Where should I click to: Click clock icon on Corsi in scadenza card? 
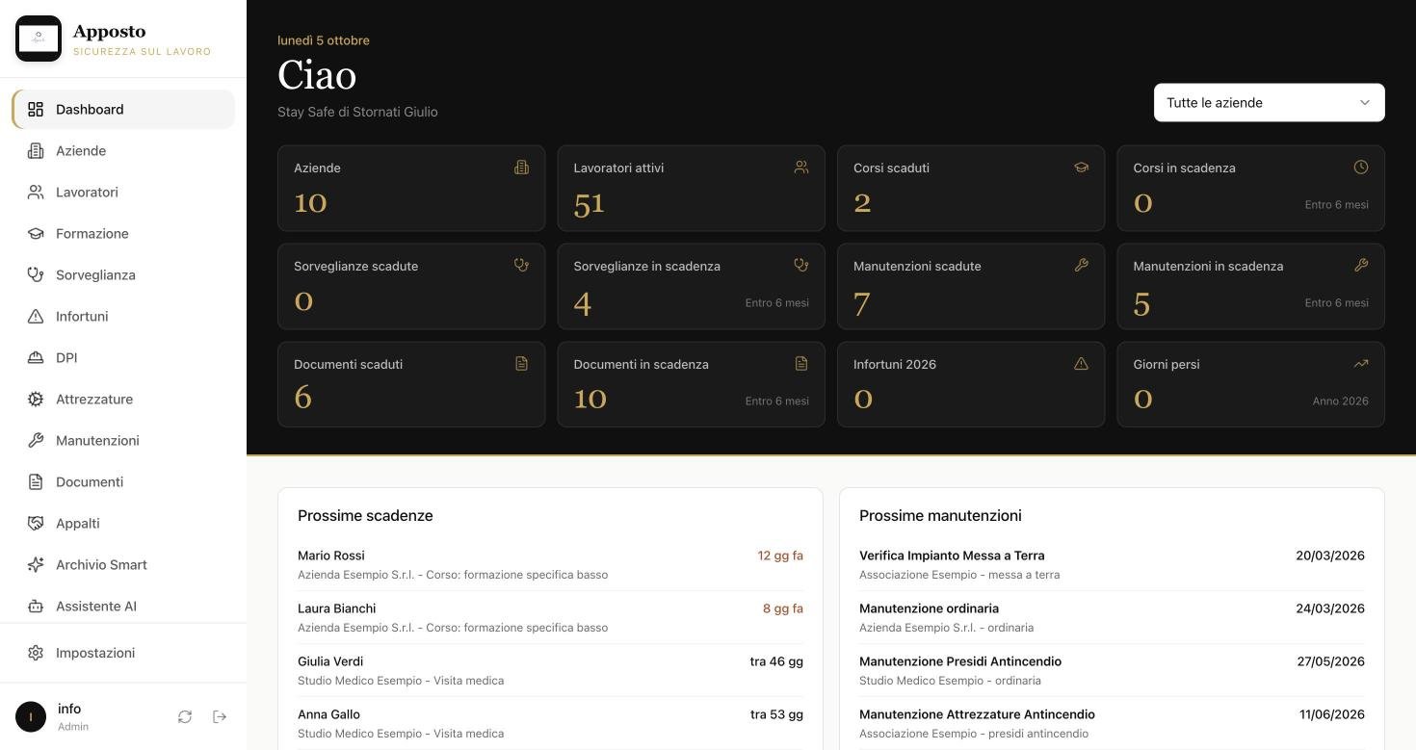pyautogui.click(x=1361, y=168)
